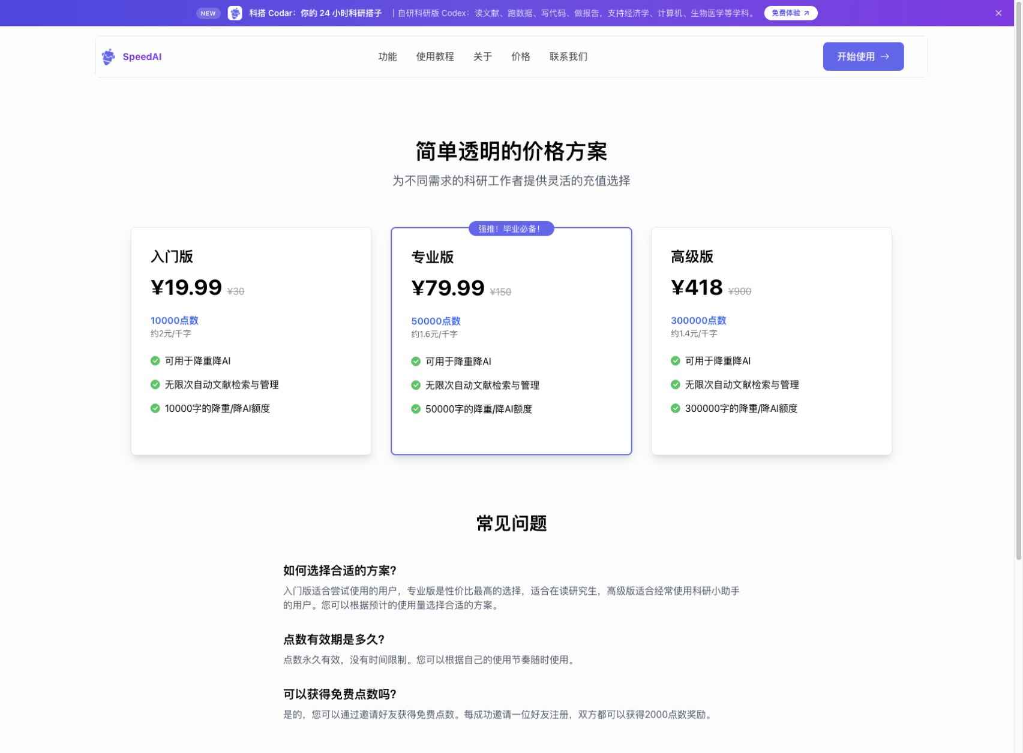Click the question 点数有效期是多久?
The height and width of the screenshot is (753, 1023).
click(334, 640)
